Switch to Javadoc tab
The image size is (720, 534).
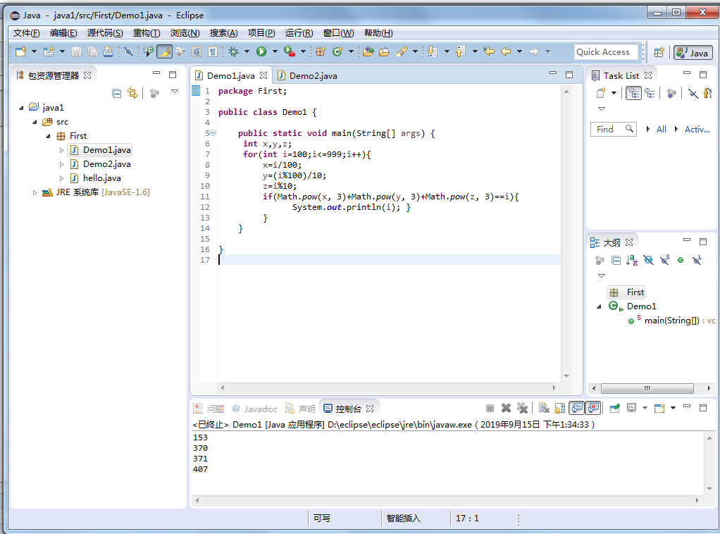[255, 409]
